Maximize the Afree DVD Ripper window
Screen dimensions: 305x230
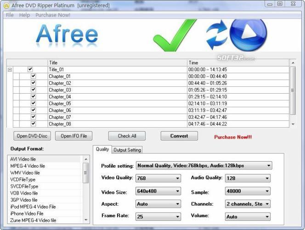280,4
